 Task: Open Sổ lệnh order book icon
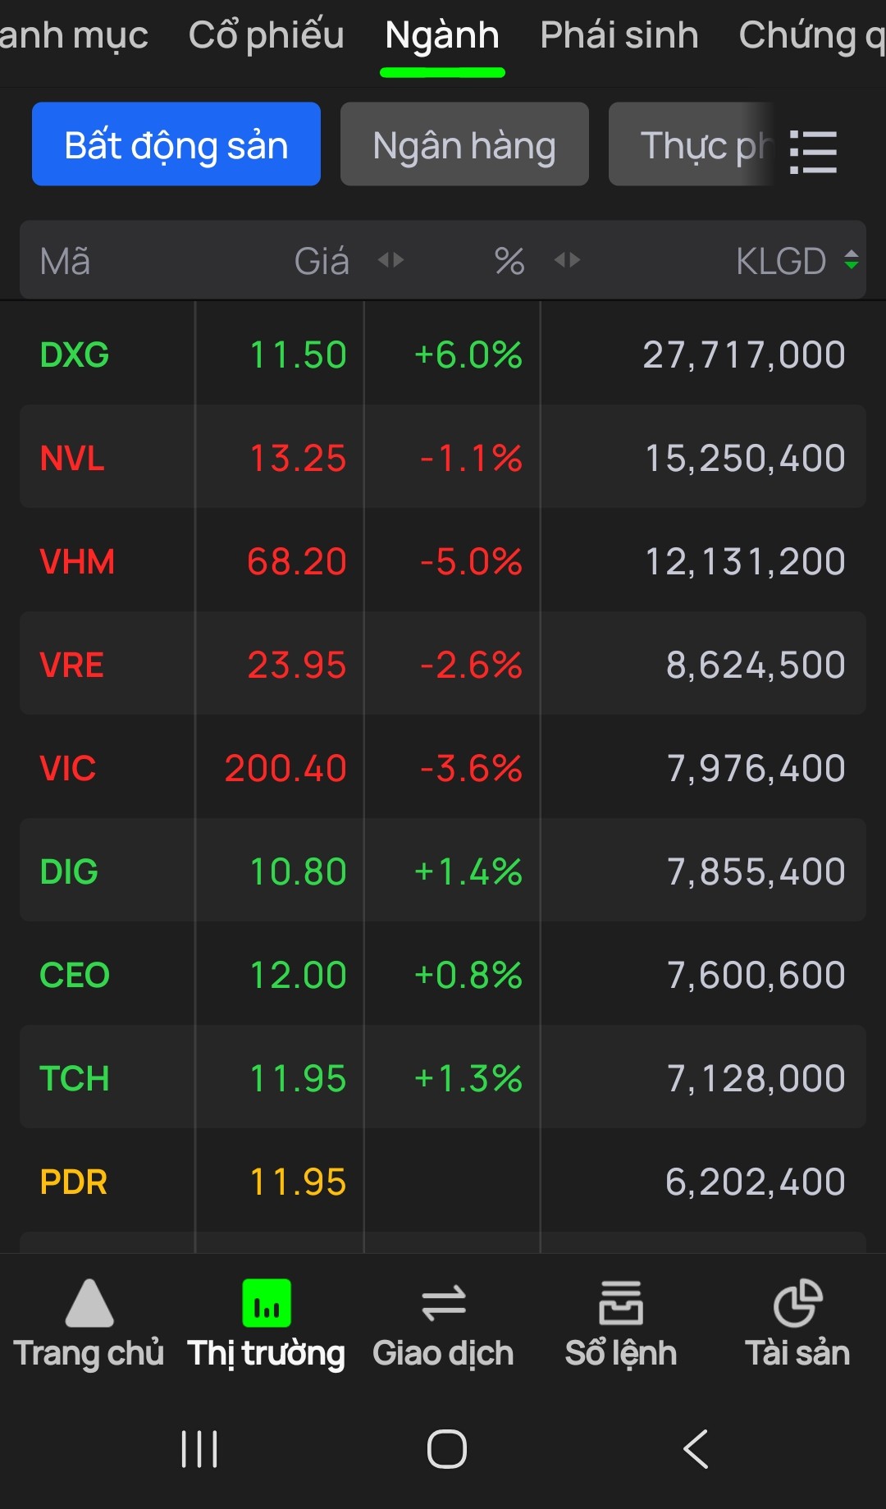(x=621, y=1303)
